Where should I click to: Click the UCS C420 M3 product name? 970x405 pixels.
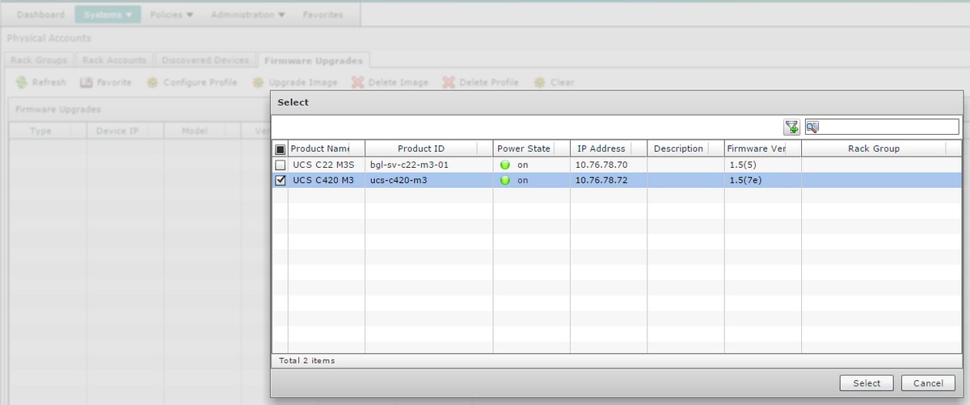point(323,180)
